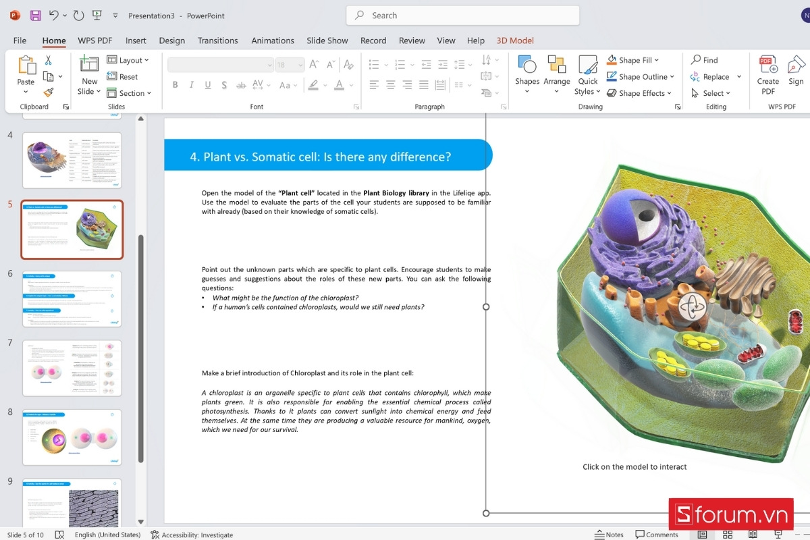This screenshot has width=810, height=540.
Task: Open the font size dropdown
Action: coord(301,64)
